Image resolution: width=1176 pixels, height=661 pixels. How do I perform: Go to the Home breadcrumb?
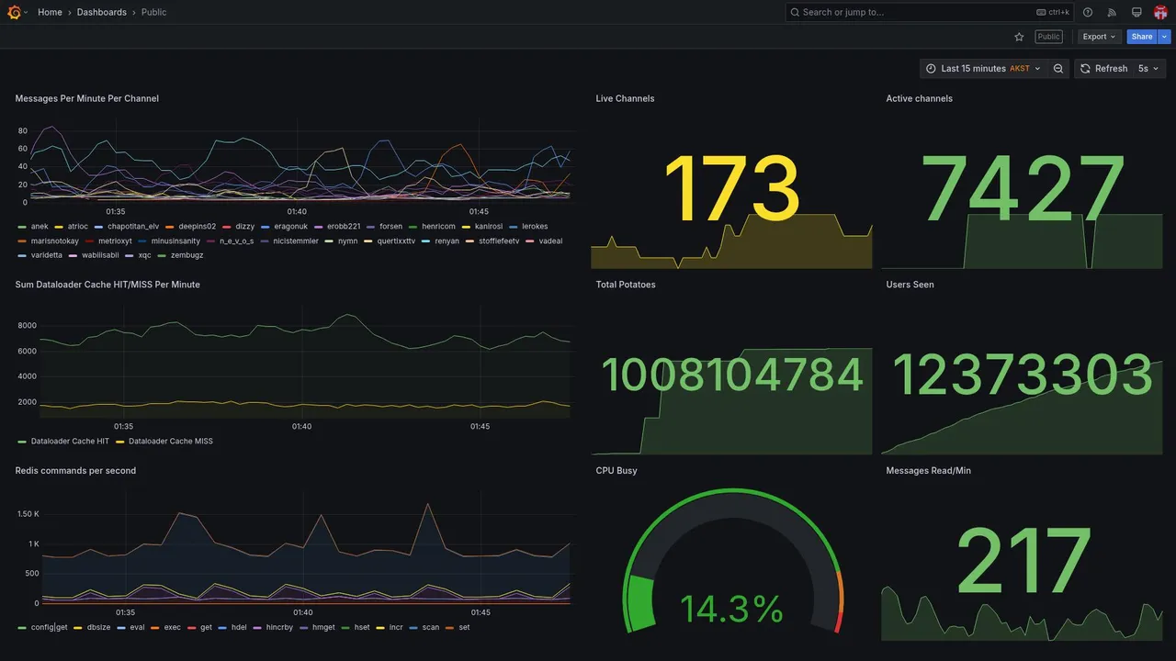(50, 12)
